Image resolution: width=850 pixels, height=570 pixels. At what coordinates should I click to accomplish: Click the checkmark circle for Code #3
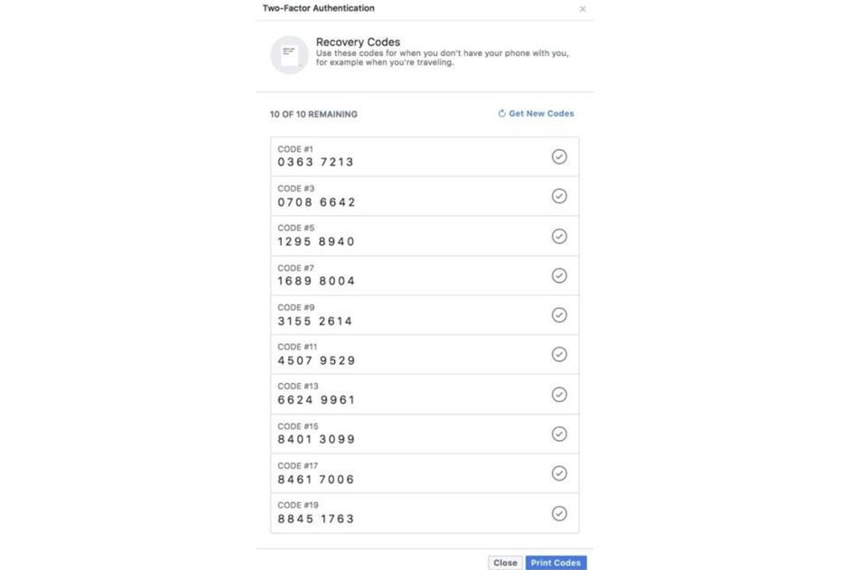559,196
